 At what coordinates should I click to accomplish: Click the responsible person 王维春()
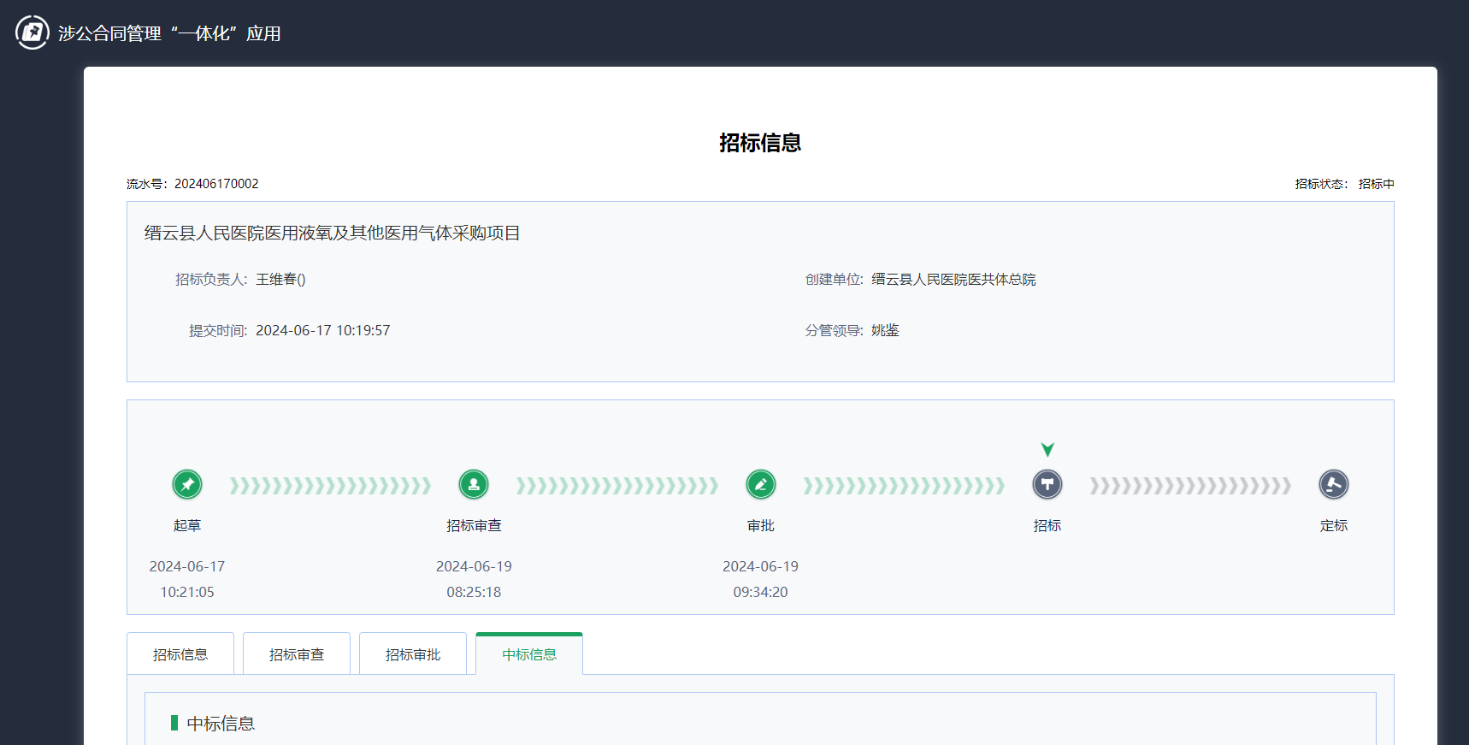(280, 280)
